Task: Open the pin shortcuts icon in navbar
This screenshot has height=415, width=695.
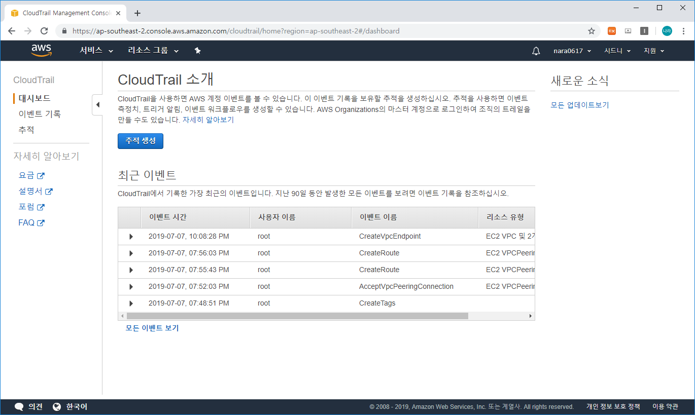Action: 198,51
